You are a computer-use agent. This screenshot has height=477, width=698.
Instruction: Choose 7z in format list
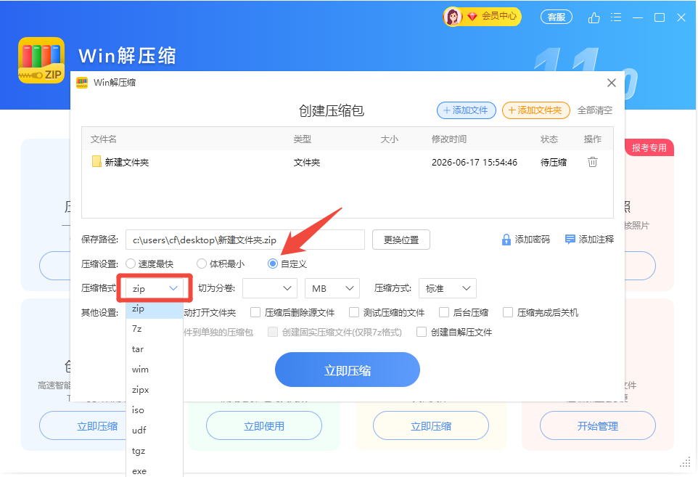click(155, 329)
